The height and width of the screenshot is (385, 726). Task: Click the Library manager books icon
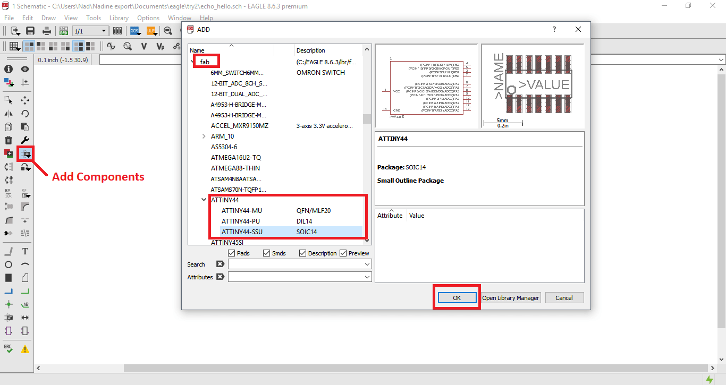point(117,31)
